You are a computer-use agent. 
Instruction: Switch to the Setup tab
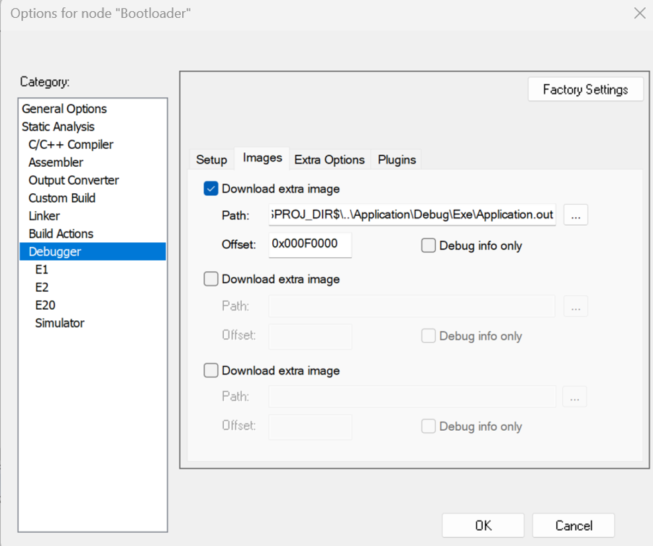[211, 159]
